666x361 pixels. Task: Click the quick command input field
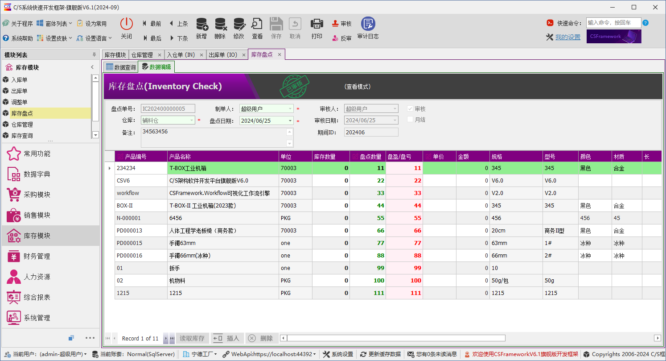[x=613, y=23]
